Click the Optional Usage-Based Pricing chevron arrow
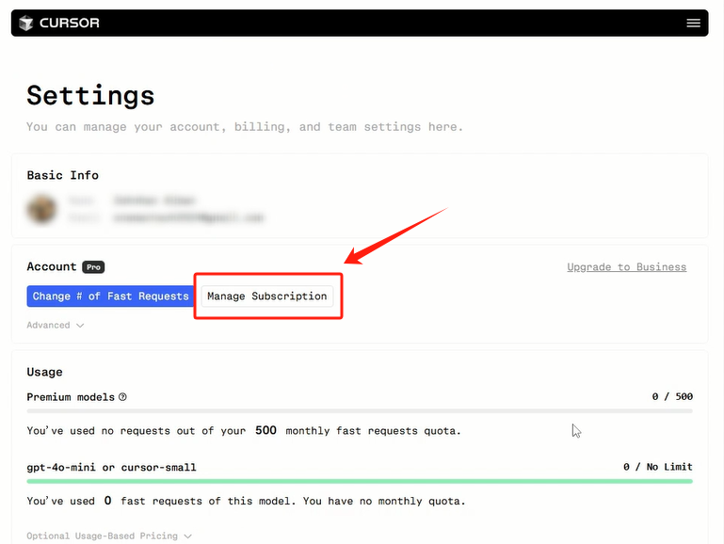Screen dimensions: 724x544 click(x=188, y=536)
